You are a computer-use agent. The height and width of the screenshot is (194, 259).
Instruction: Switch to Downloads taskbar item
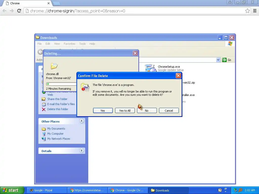point(168,190)
